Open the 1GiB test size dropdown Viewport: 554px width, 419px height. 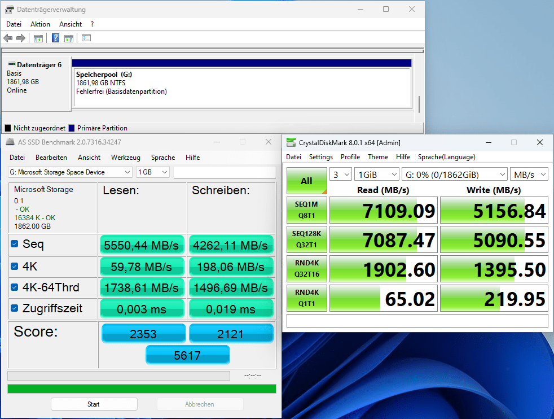[377, 174]
